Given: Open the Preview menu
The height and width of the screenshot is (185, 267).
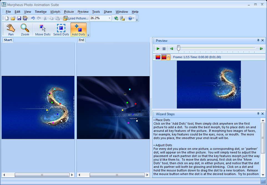Looking at the screenshot, I should [x=83, y=12].
